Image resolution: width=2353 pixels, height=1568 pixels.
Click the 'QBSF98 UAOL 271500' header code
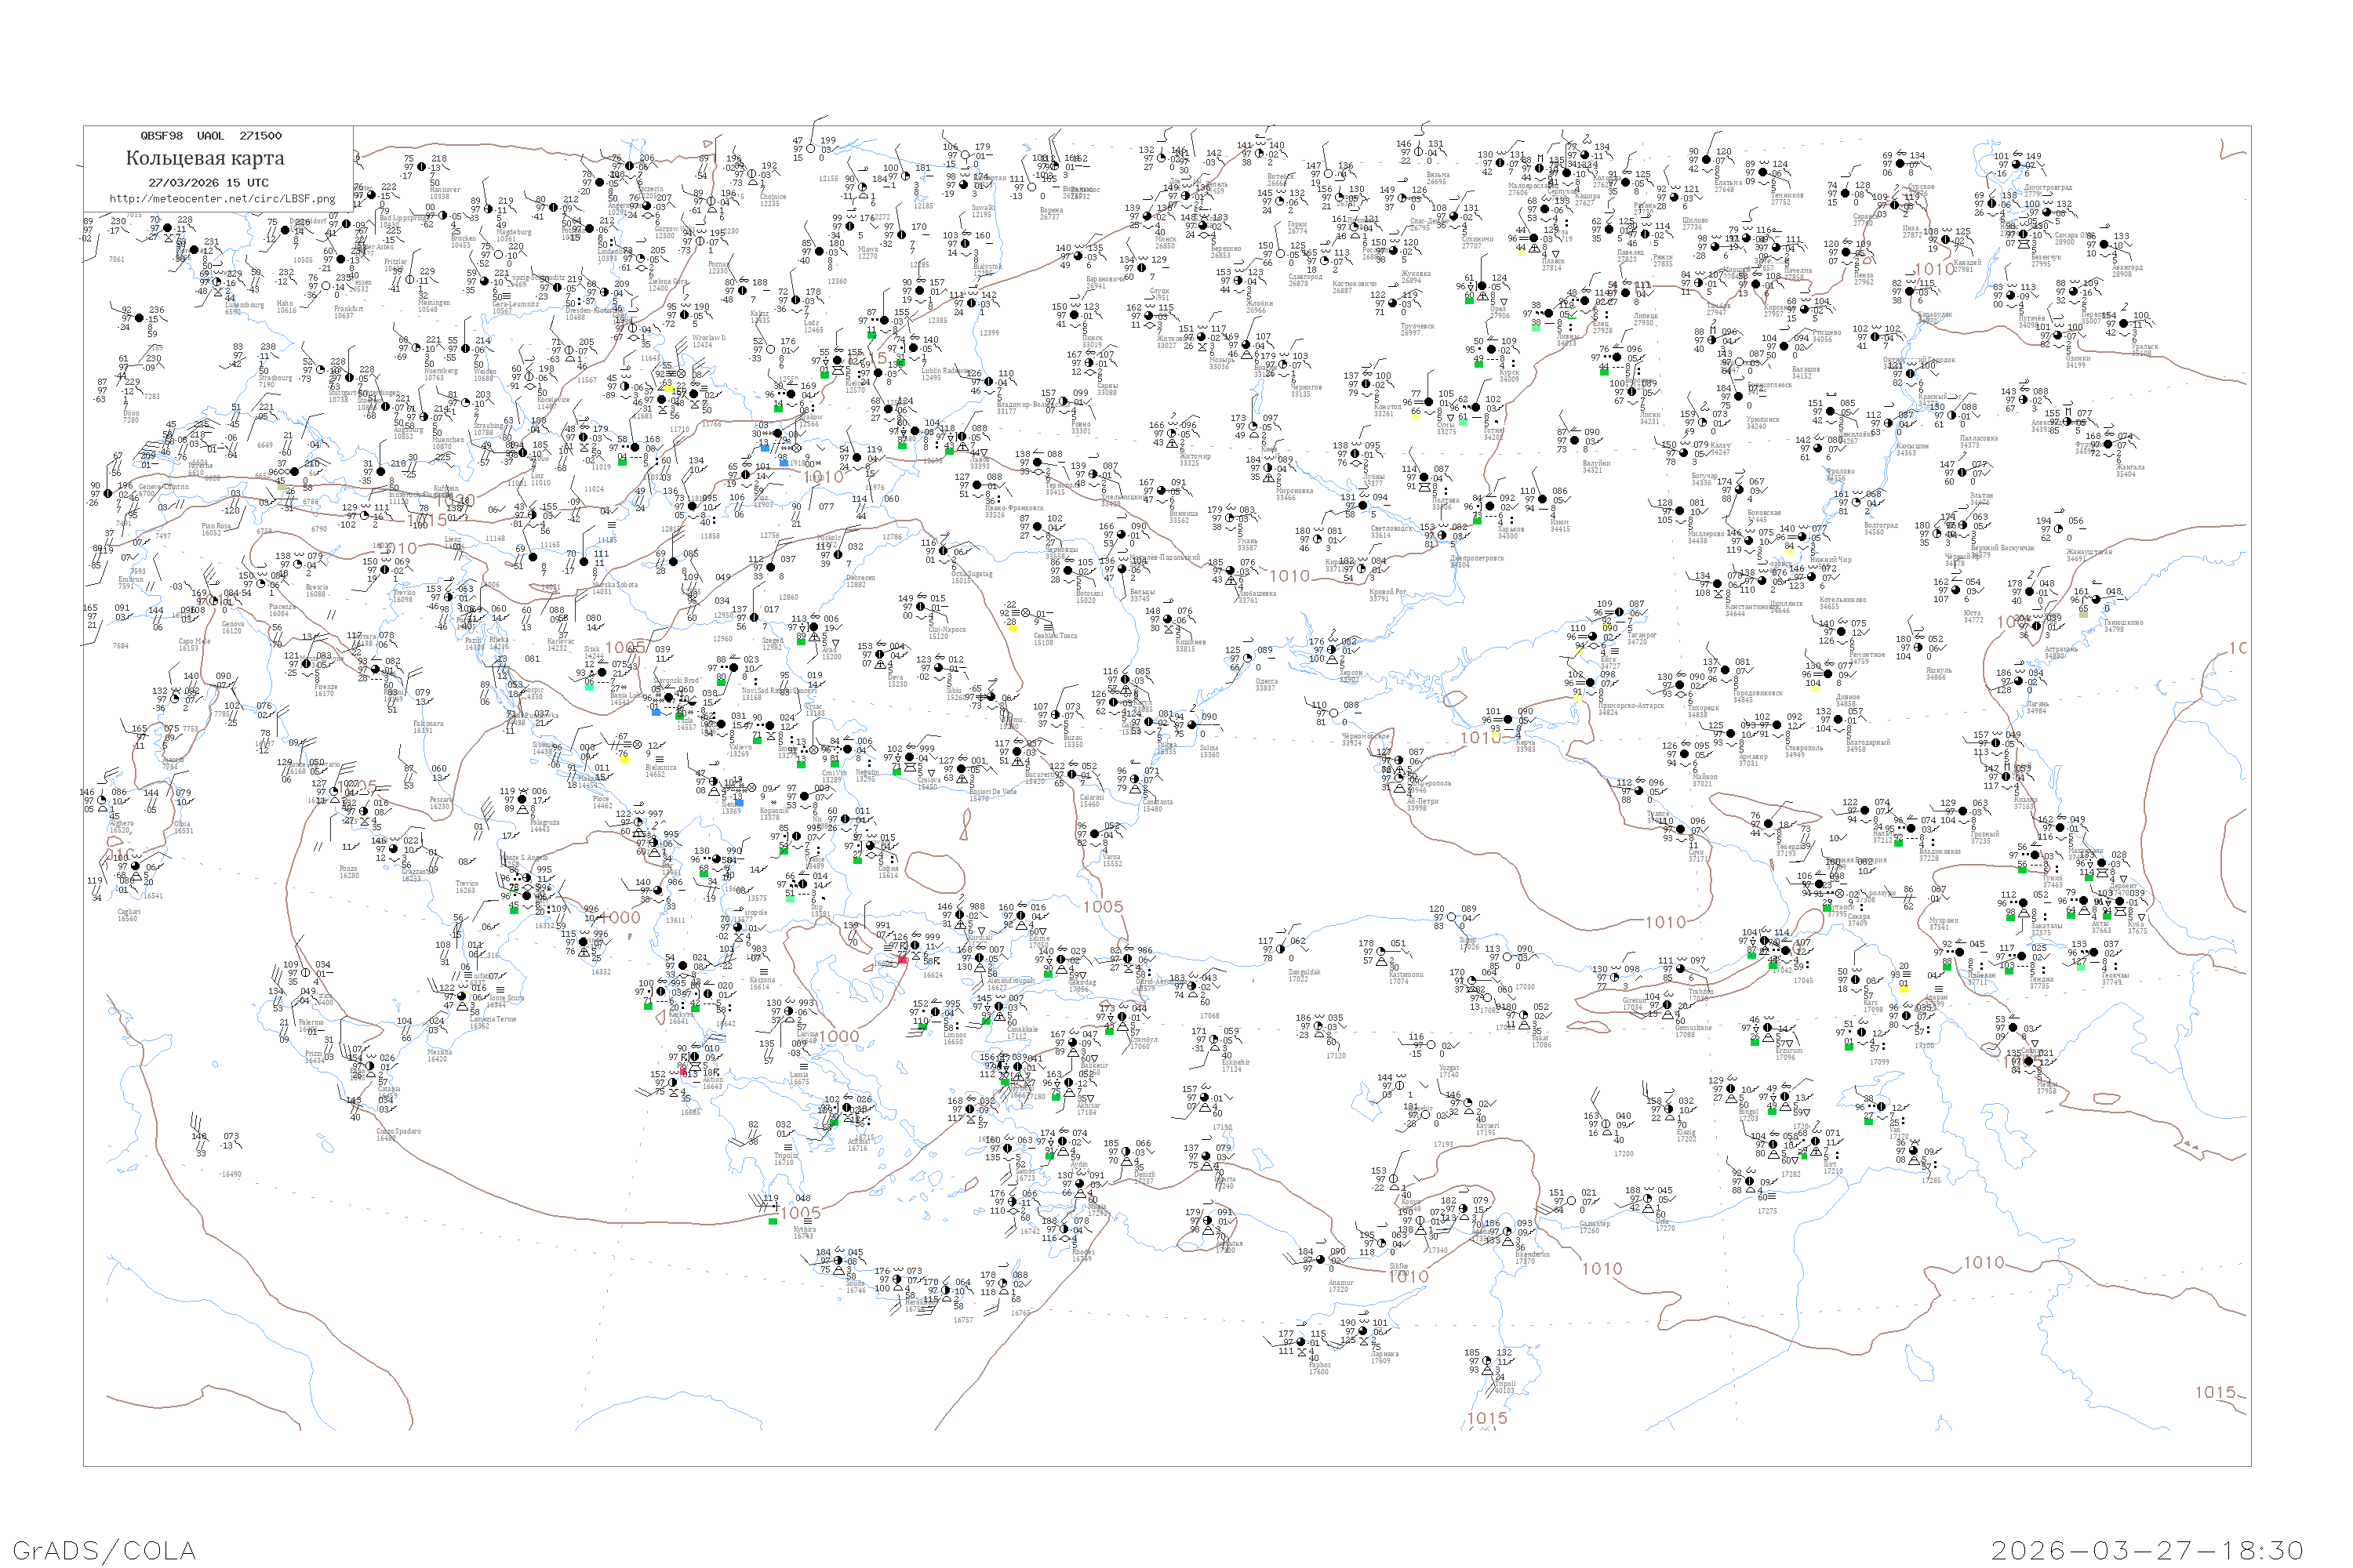tap(210, 136)
